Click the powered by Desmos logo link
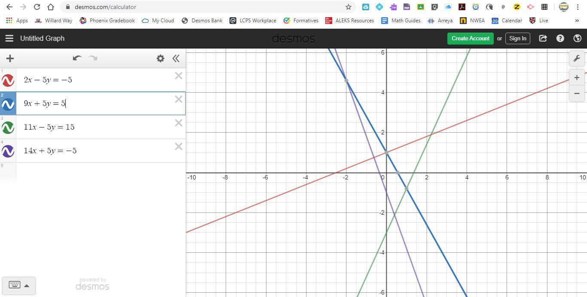Image resolution: width=587 pixels, height=297 pixels. (92, 284)
